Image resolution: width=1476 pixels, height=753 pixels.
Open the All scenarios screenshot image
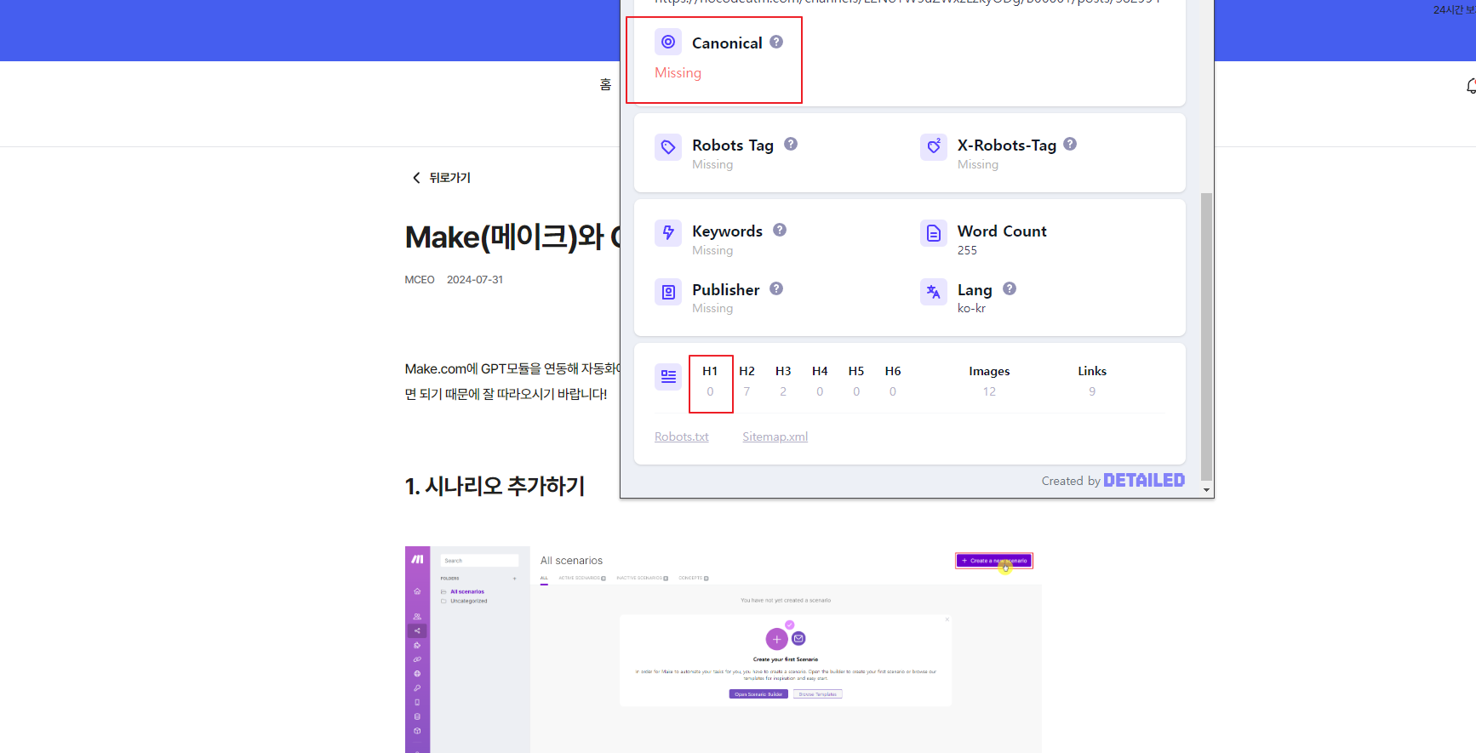[x=723, y=649]
